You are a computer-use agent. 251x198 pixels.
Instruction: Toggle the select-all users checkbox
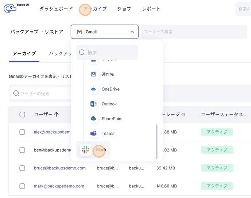22,115
